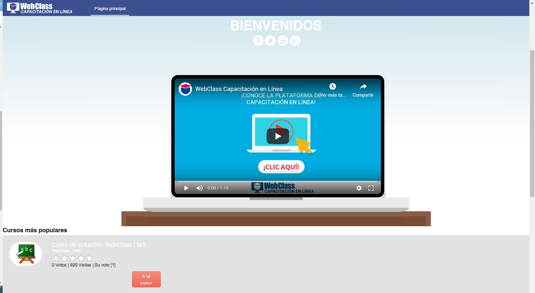Click the 0:00 / 1:19 time display
Image resolution: width=535 pixels, height=293 pixels.
tap(218, 188)
